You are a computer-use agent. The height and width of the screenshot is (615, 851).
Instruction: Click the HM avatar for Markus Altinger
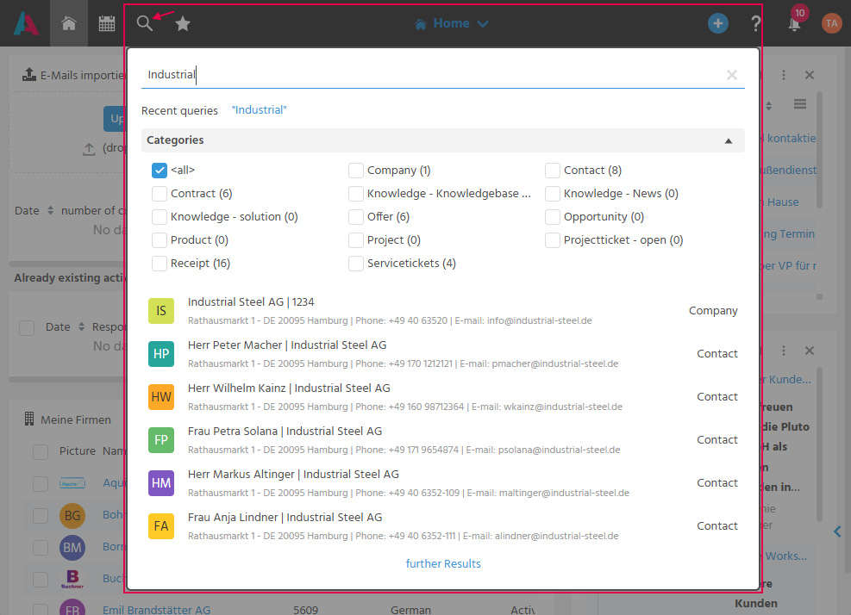click(161, 483)
